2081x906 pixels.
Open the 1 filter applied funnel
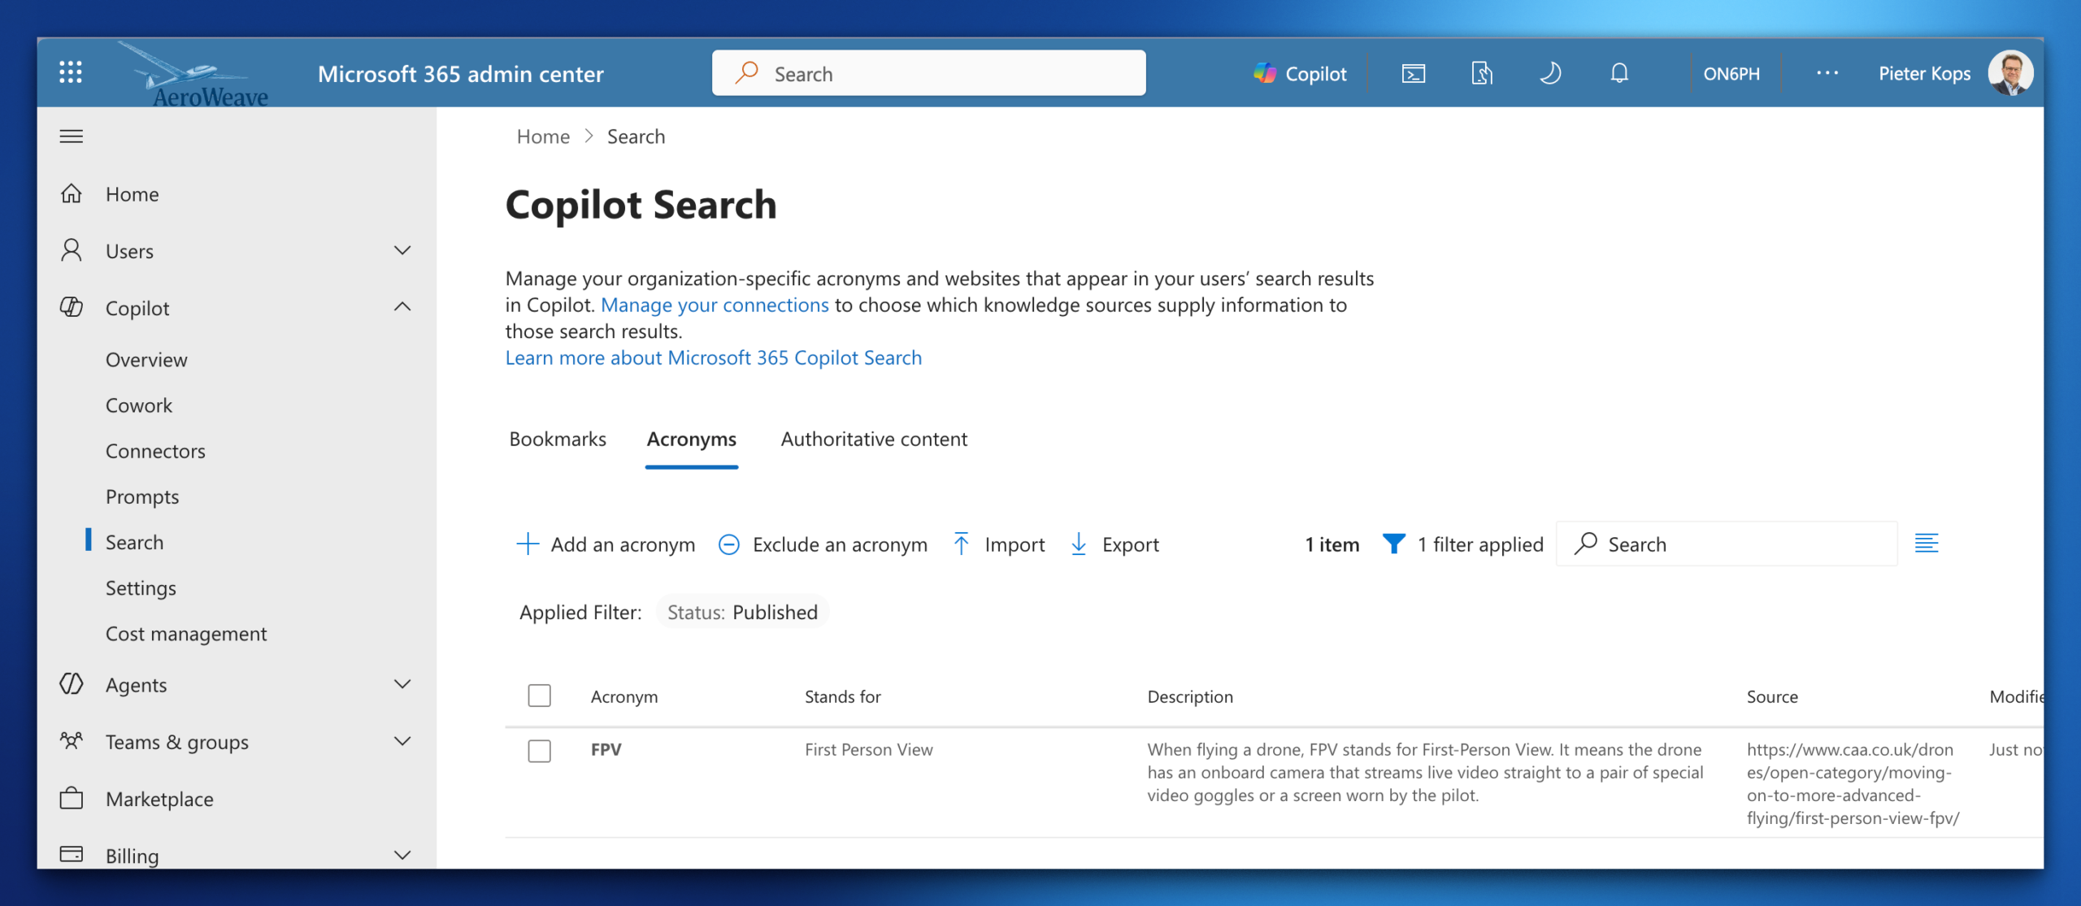1462,544
